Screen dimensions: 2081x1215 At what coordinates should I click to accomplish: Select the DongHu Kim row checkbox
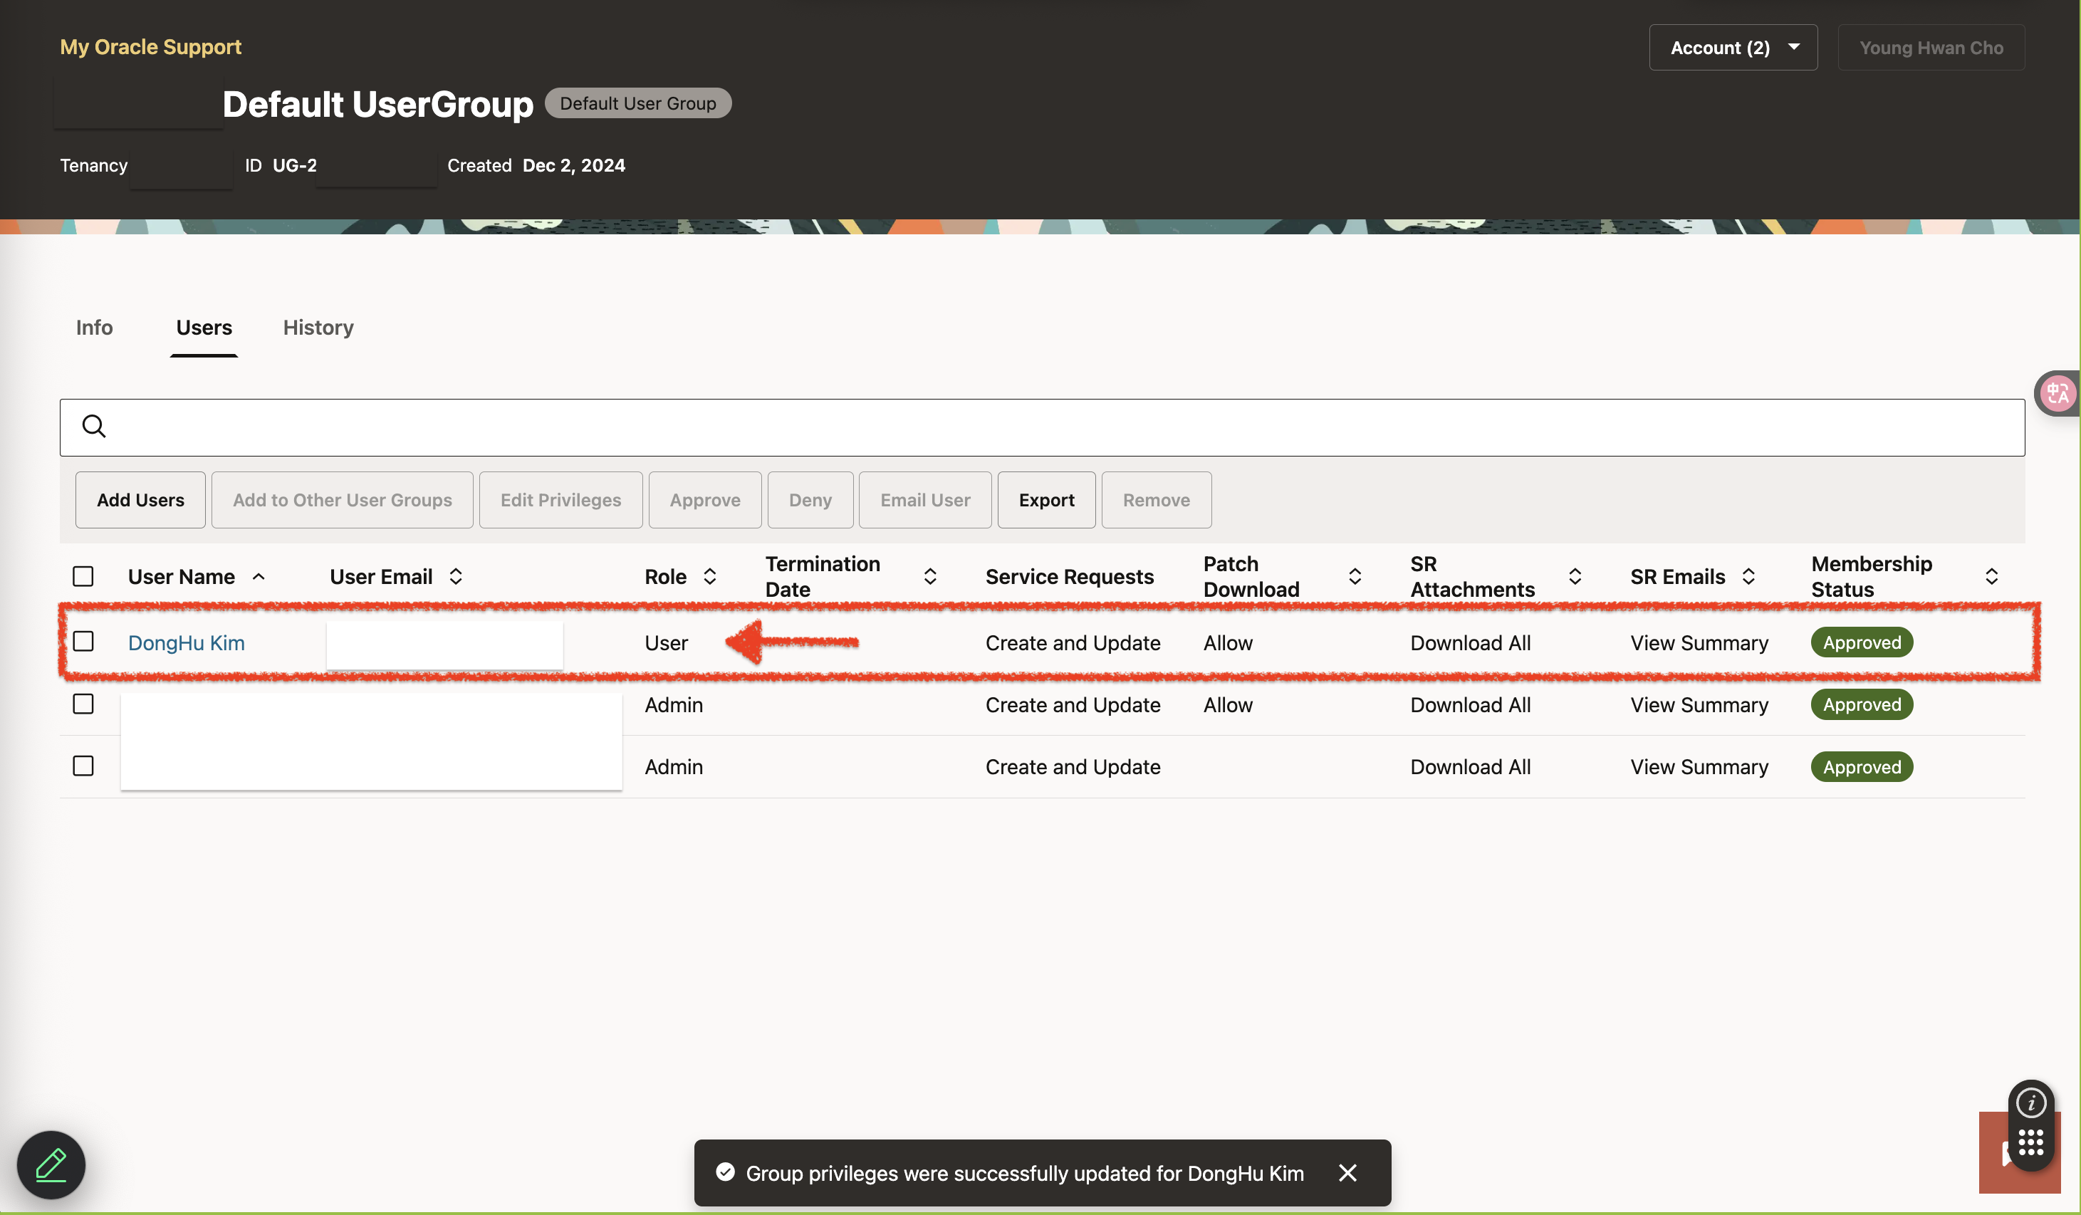click(83, 642)
